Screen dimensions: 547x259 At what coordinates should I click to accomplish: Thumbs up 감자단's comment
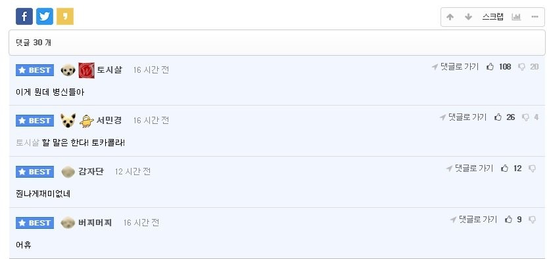(504, 169)
